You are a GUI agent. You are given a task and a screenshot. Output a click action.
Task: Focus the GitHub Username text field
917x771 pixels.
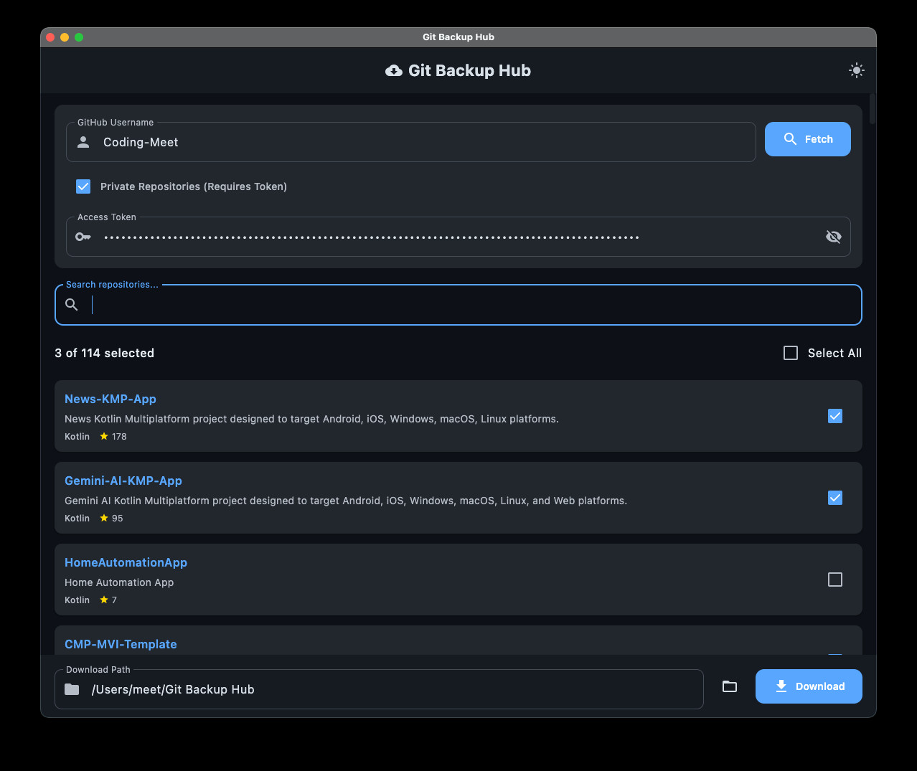pos(423,142)
